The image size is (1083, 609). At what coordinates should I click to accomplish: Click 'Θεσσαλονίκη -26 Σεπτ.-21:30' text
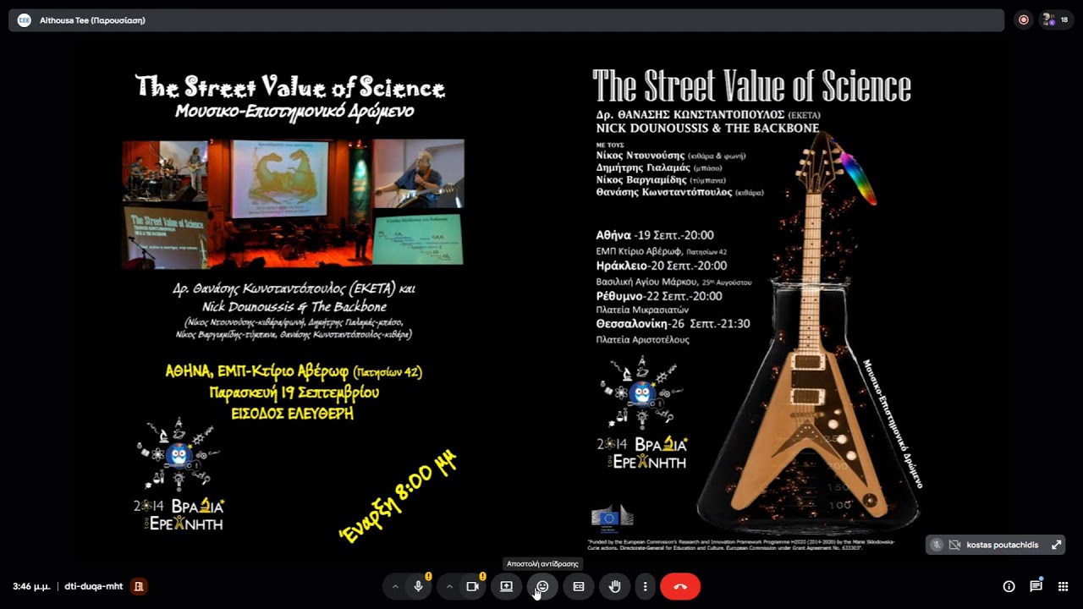click(673, 324)
